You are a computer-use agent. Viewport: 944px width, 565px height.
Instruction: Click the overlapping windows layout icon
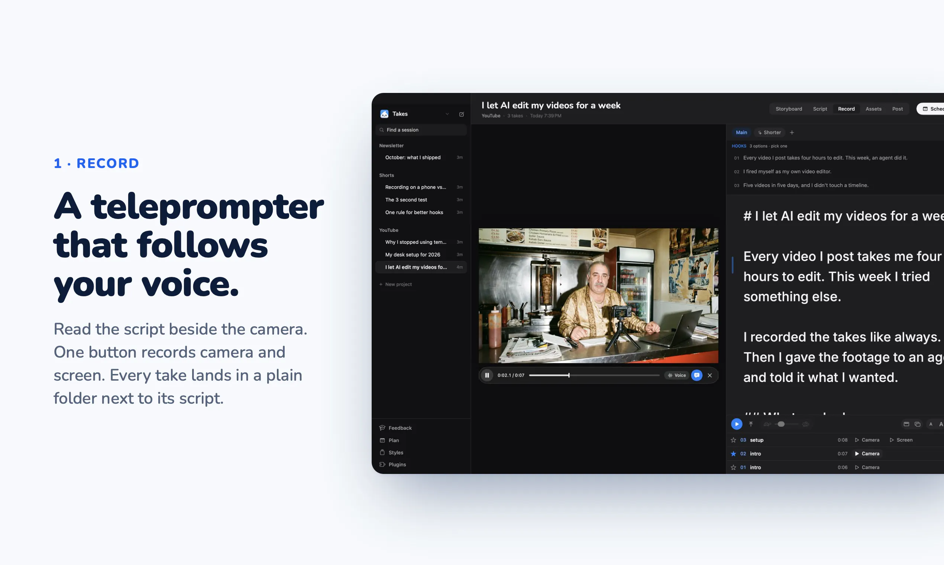tap(917, 424)
